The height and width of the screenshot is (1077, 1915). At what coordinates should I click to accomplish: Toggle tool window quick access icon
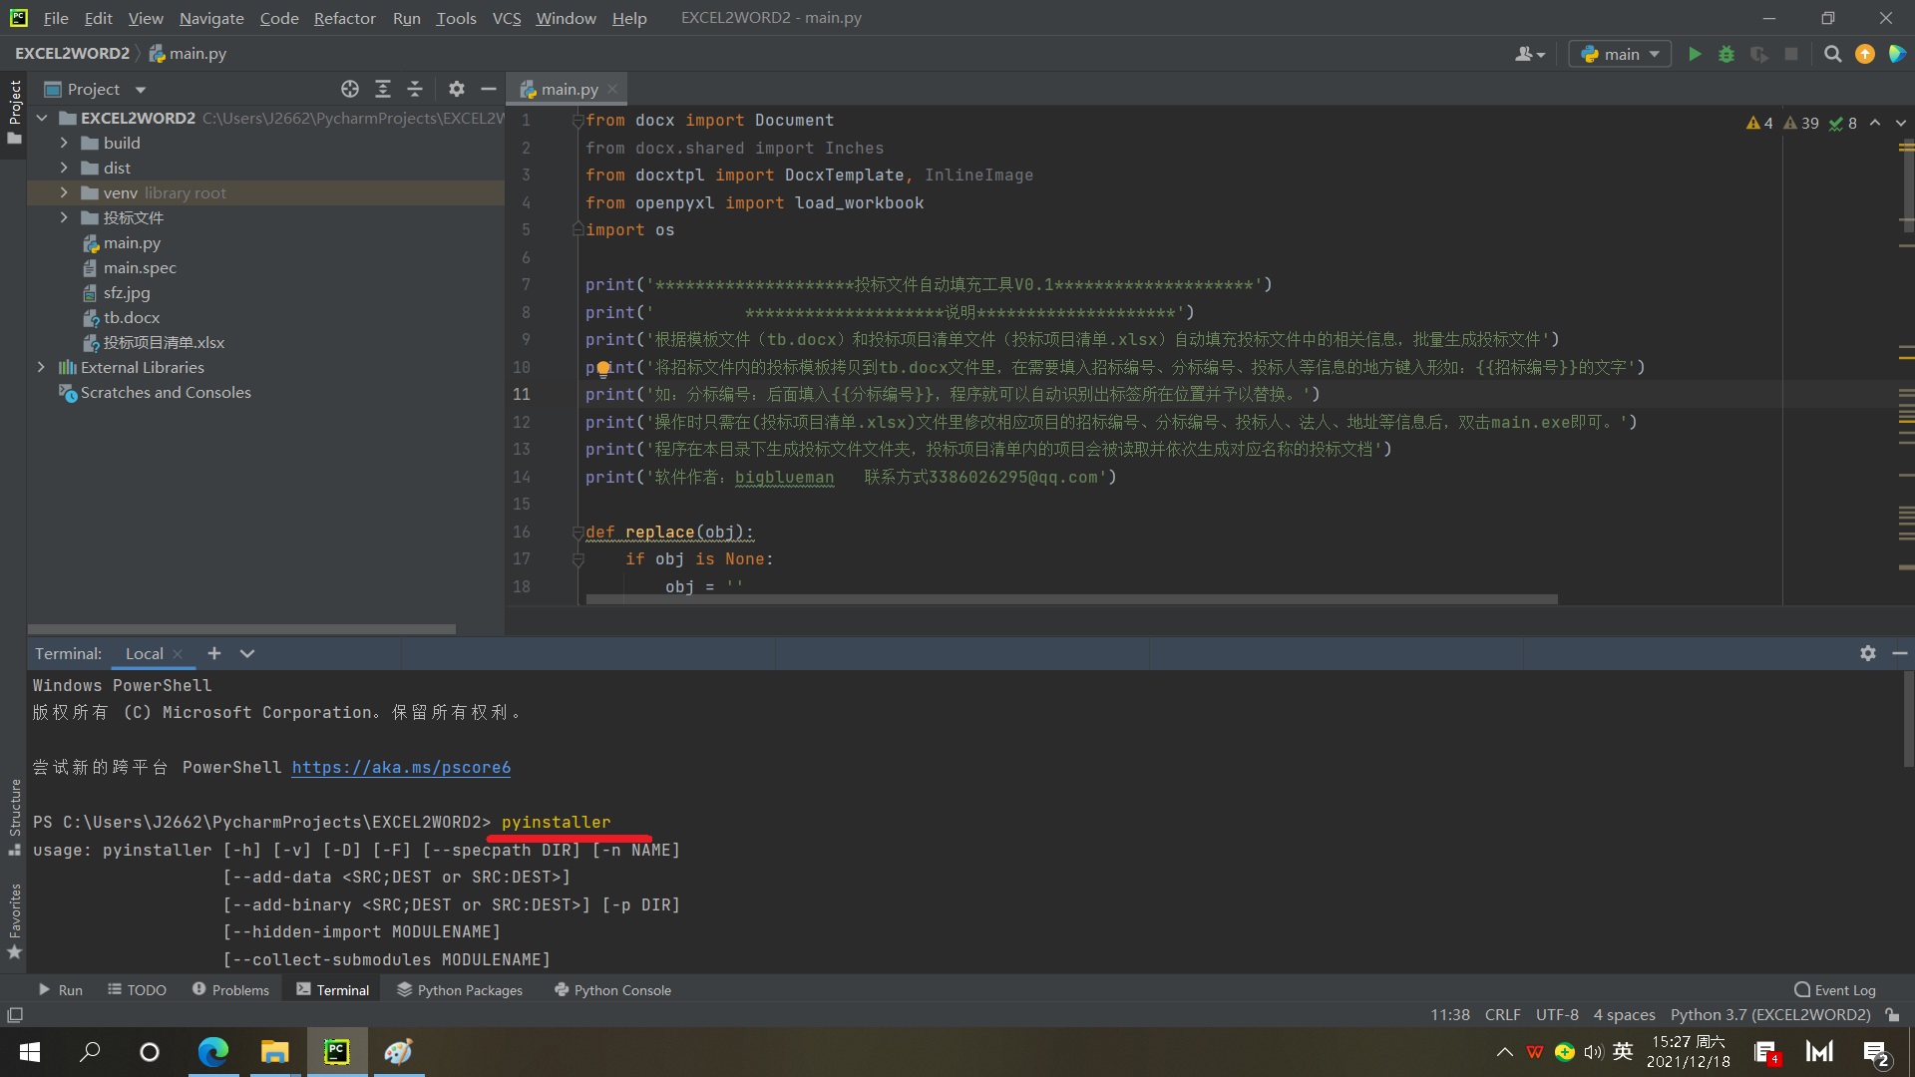click(x=15, y=1014)
